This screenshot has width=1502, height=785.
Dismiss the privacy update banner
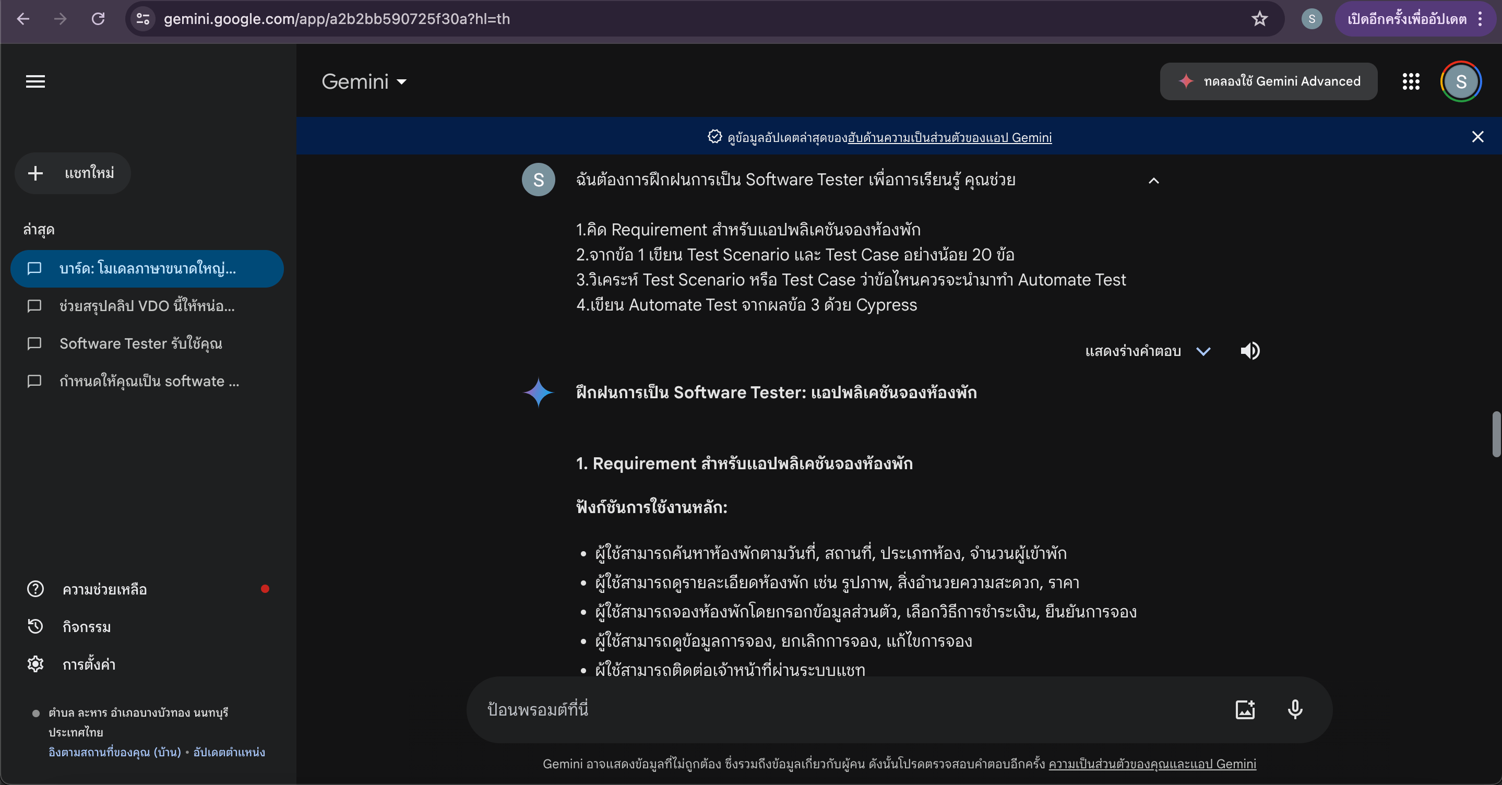pos(1477,136)
